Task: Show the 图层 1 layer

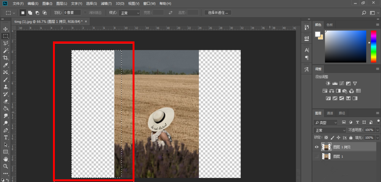Action: tap(317, 157)
